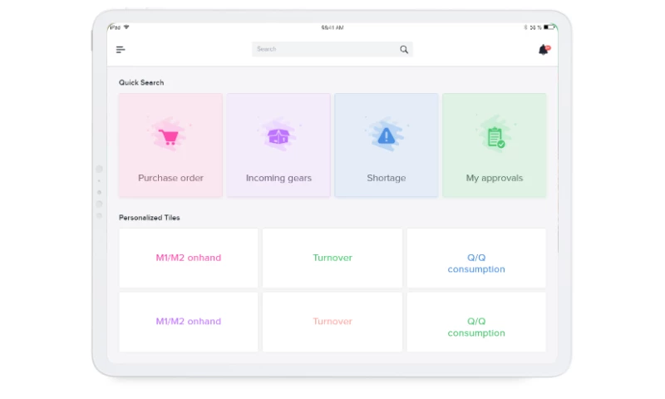Open the notifications bell
The width and height of the screenshot is (665, 399).
pos(544,50)
